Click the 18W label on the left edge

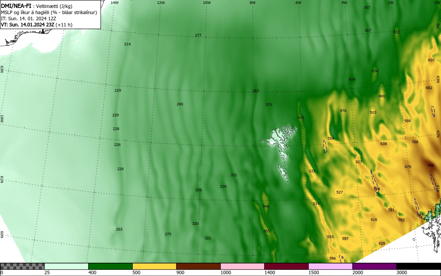[x=2, y=118]
